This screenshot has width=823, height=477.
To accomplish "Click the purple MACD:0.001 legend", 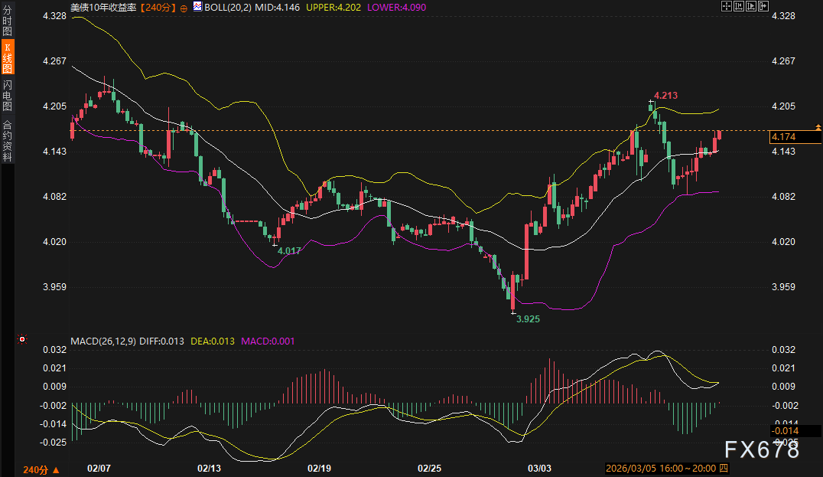I will point(268,340).
